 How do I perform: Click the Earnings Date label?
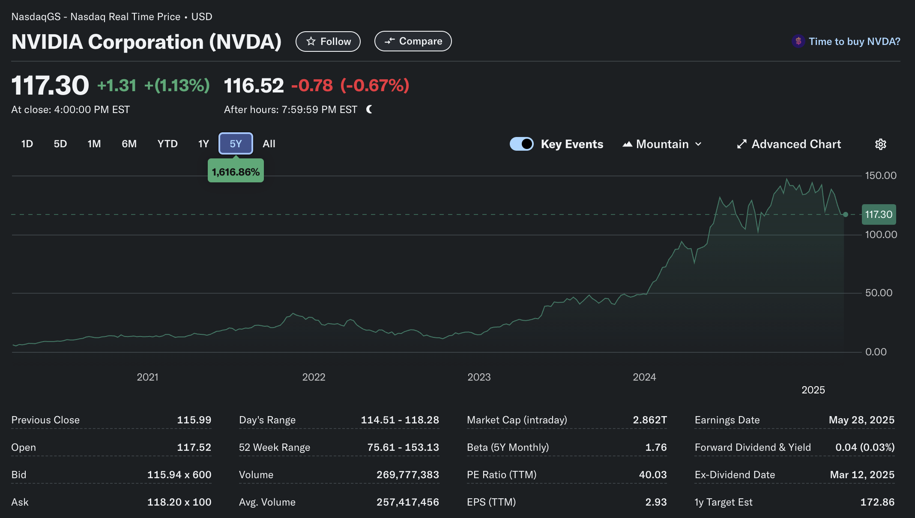tap(727, 420)
